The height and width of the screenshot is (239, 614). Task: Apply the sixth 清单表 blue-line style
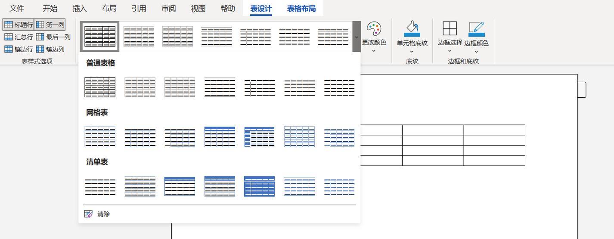tap(299, 186)
